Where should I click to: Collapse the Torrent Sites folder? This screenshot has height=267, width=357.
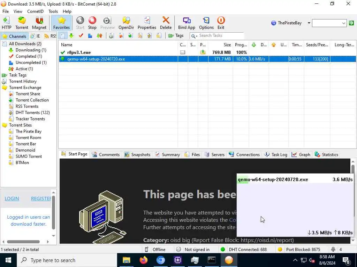pyautogui.click(x=20, y=125)
